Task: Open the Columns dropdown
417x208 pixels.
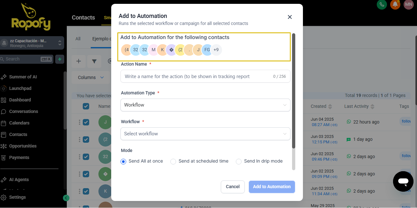Action: pyautogui.click(x=91, y=77)
